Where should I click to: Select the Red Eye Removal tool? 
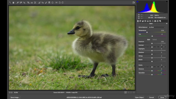(x=43, y=2)
